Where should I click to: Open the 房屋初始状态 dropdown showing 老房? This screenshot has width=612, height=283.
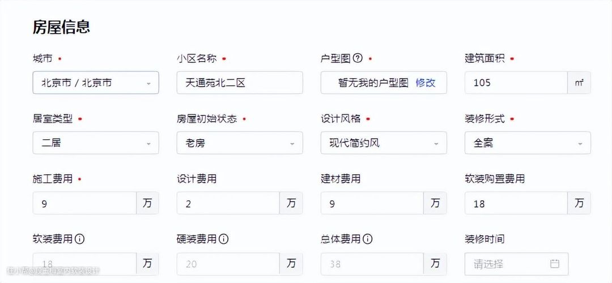point(240,143)
